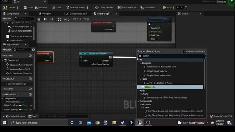Open Unreal Engine taskbar icon
Screen dimensions: 235x132
pyautogui.click(x=140, y=122)
